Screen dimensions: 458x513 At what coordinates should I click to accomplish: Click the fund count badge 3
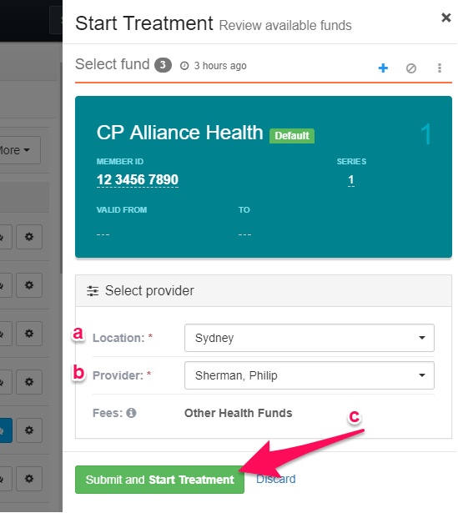(x=163, y=65)
